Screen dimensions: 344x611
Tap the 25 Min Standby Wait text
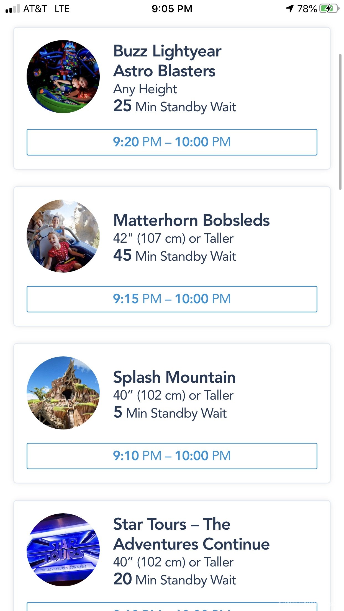pos(175,107)
